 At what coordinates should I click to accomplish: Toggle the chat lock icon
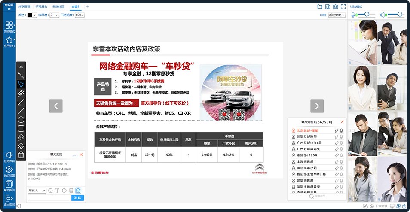tap(78, 191)
